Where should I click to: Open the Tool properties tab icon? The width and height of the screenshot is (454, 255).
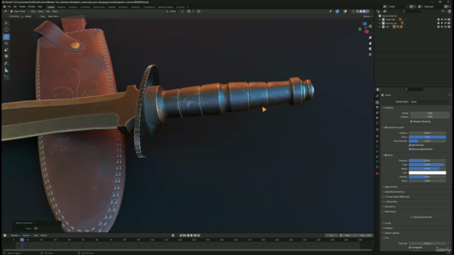click(377, 96)
